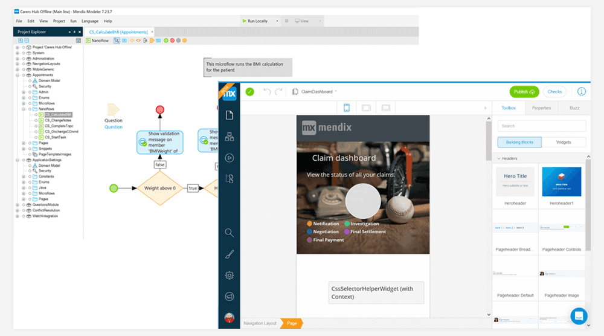The width and height of the screenshot is (604, 336).
Task: Open the Language menu
Action: coord(90,21)
